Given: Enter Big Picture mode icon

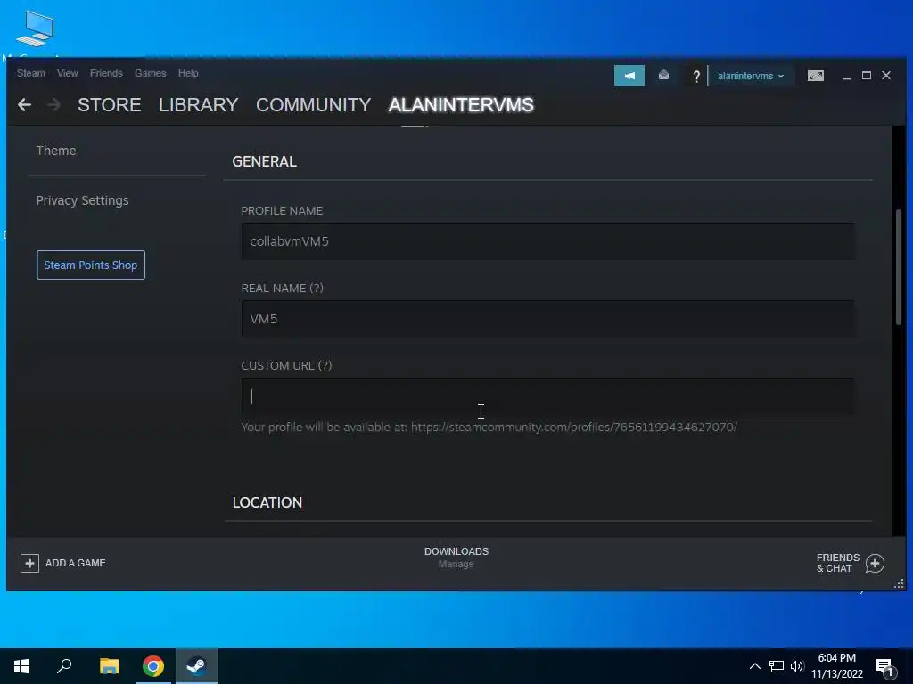Looking at the screenshot, I should pyautogui.click(x=815, y=76).
